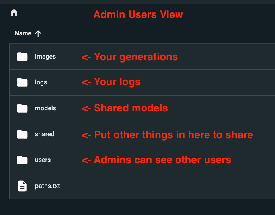275x215 pixels.
Task: Select the shared folder name
Action: 45,134
